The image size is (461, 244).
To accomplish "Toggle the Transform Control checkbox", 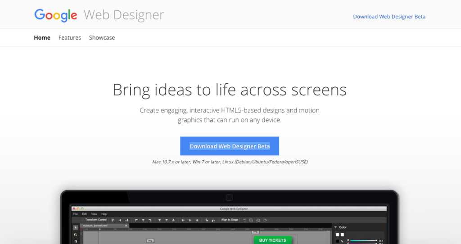I will pos(83,220).
